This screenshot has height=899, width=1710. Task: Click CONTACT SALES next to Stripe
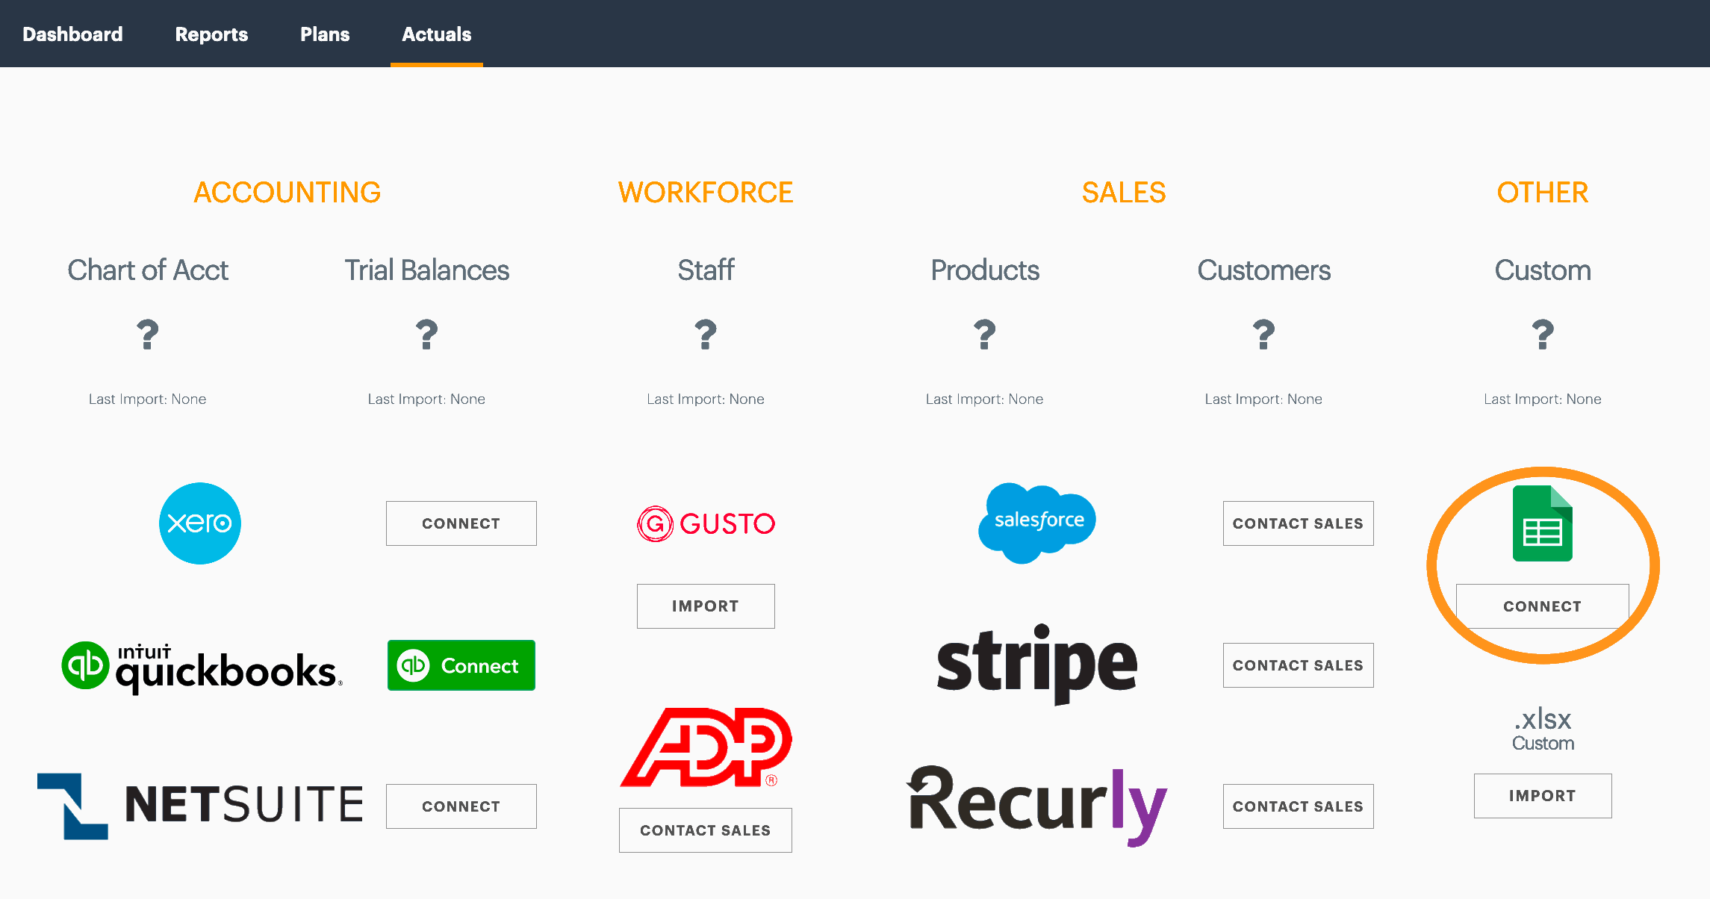click(1299, 665)
